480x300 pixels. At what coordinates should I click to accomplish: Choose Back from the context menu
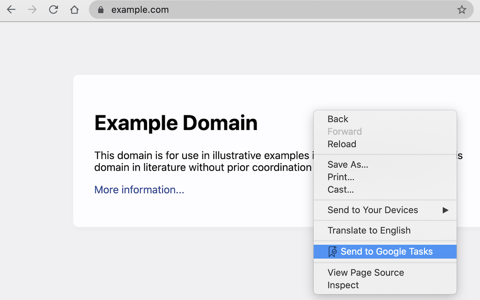tap(338, 119)
